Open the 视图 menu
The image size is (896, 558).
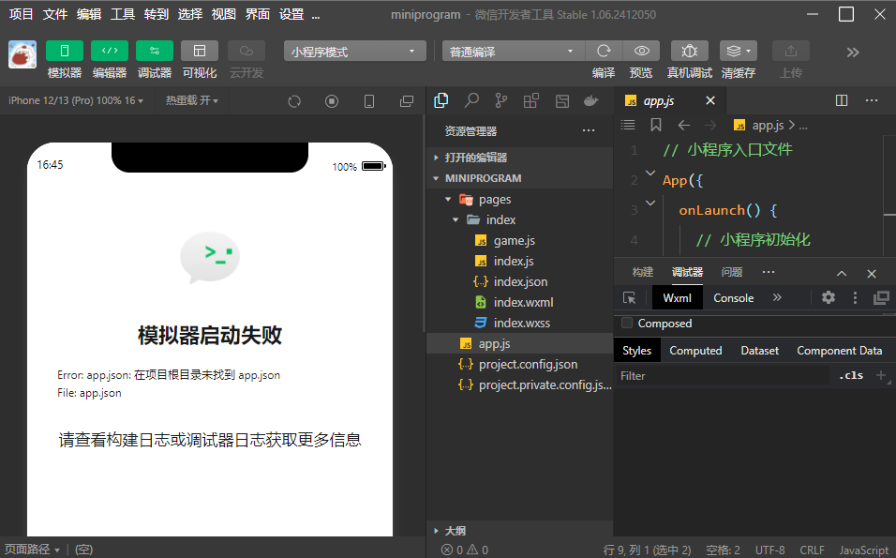click(x=223, y=14)
